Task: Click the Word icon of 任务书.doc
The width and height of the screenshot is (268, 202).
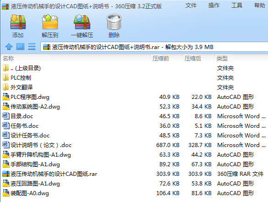Action: (x=6, y=126)
